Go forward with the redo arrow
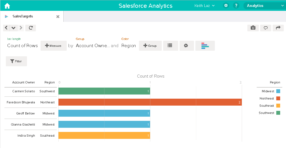The height and width of the screenshot is (148, 286). tap(21, 28)
